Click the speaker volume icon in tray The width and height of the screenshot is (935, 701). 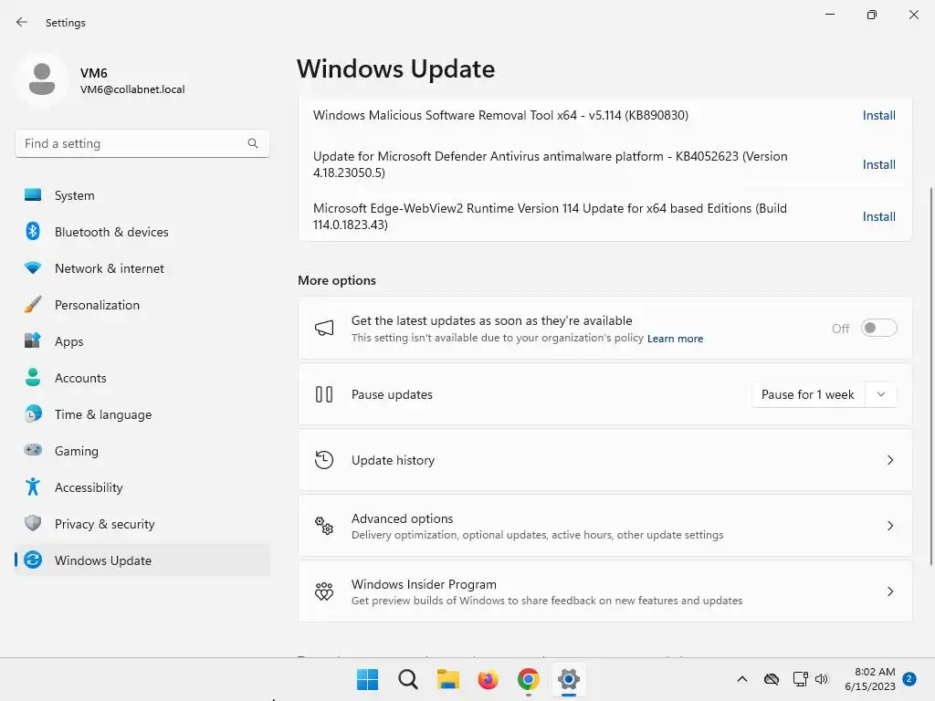coord(822,679)
